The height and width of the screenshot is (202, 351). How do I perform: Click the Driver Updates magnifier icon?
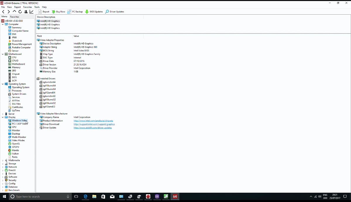[x=108, y=12]
